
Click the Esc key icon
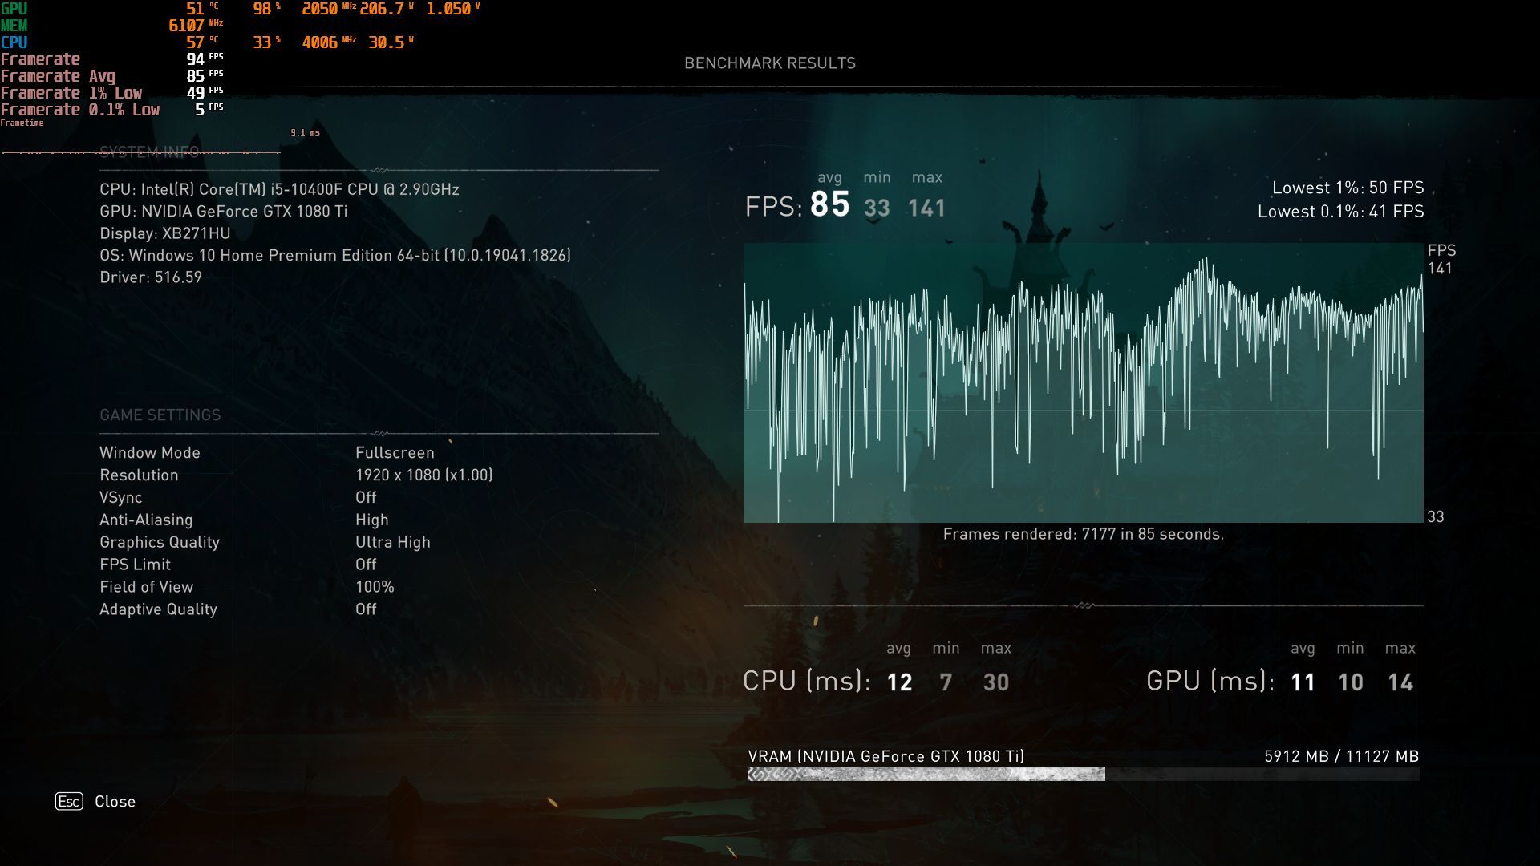tap(69, 801)
